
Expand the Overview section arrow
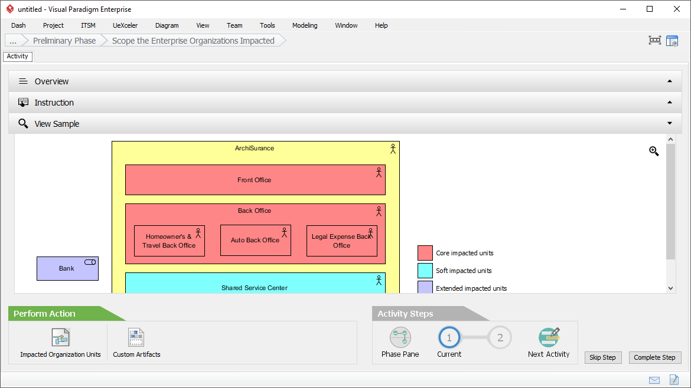[x=669, y=81]
